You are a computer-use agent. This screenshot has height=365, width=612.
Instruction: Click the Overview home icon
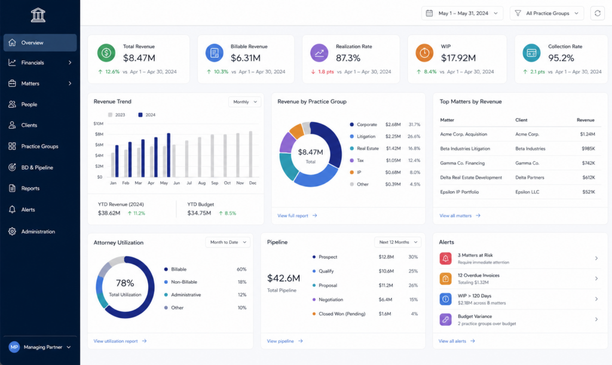12,42
